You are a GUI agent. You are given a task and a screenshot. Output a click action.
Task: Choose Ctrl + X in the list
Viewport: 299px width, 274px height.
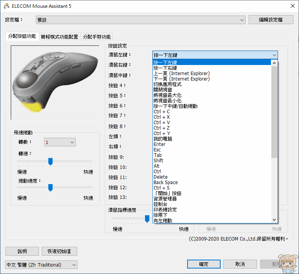click(x=212, y=117)
